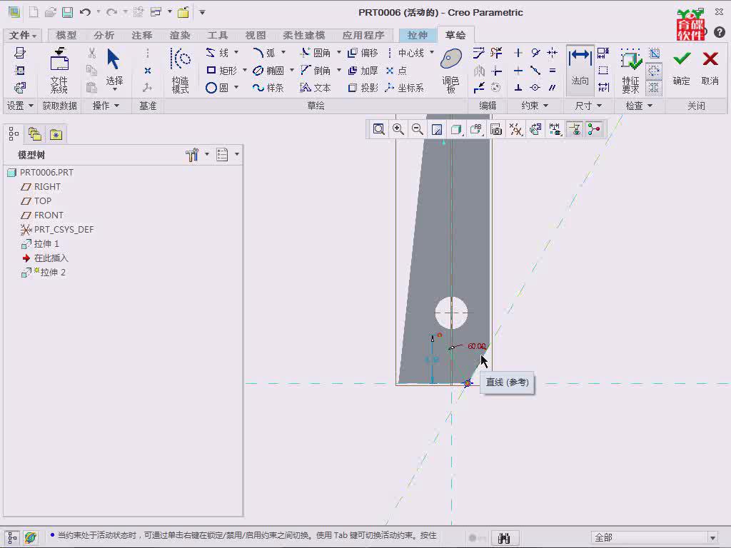Select the Arc sketch tool

(x=264, y=53)
